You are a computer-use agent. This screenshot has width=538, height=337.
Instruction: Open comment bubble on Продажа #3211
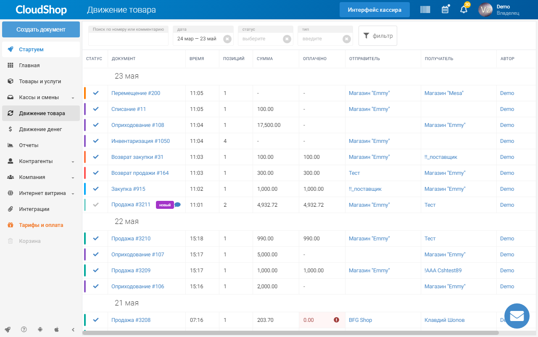[x=177, y=205]
